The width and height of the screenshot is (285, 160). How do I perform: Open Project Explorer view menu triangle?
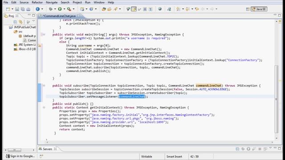tap(33, 21)
